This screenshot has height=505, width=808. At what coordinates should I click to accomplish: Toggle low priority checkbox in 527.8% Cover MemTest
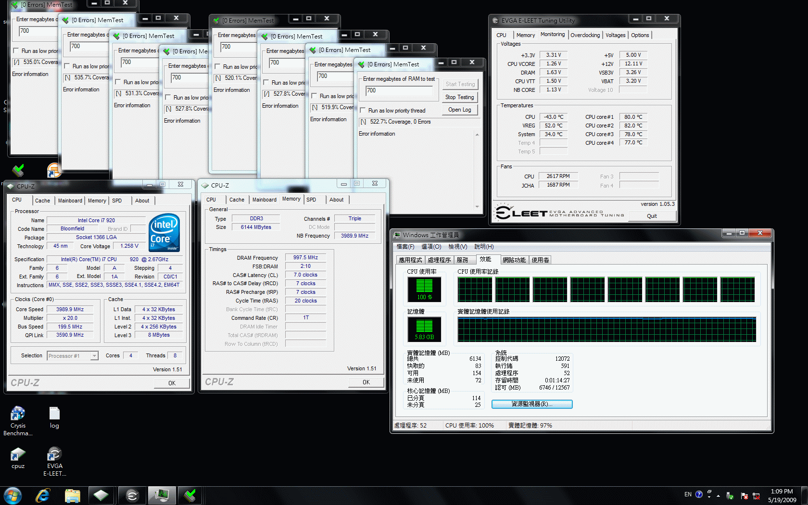click(266, 83)
